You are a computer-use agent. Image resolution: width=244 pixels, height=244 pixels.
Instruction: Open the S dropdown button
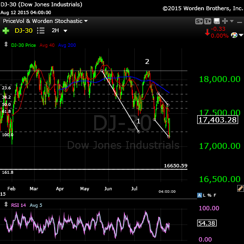(199, 21)
